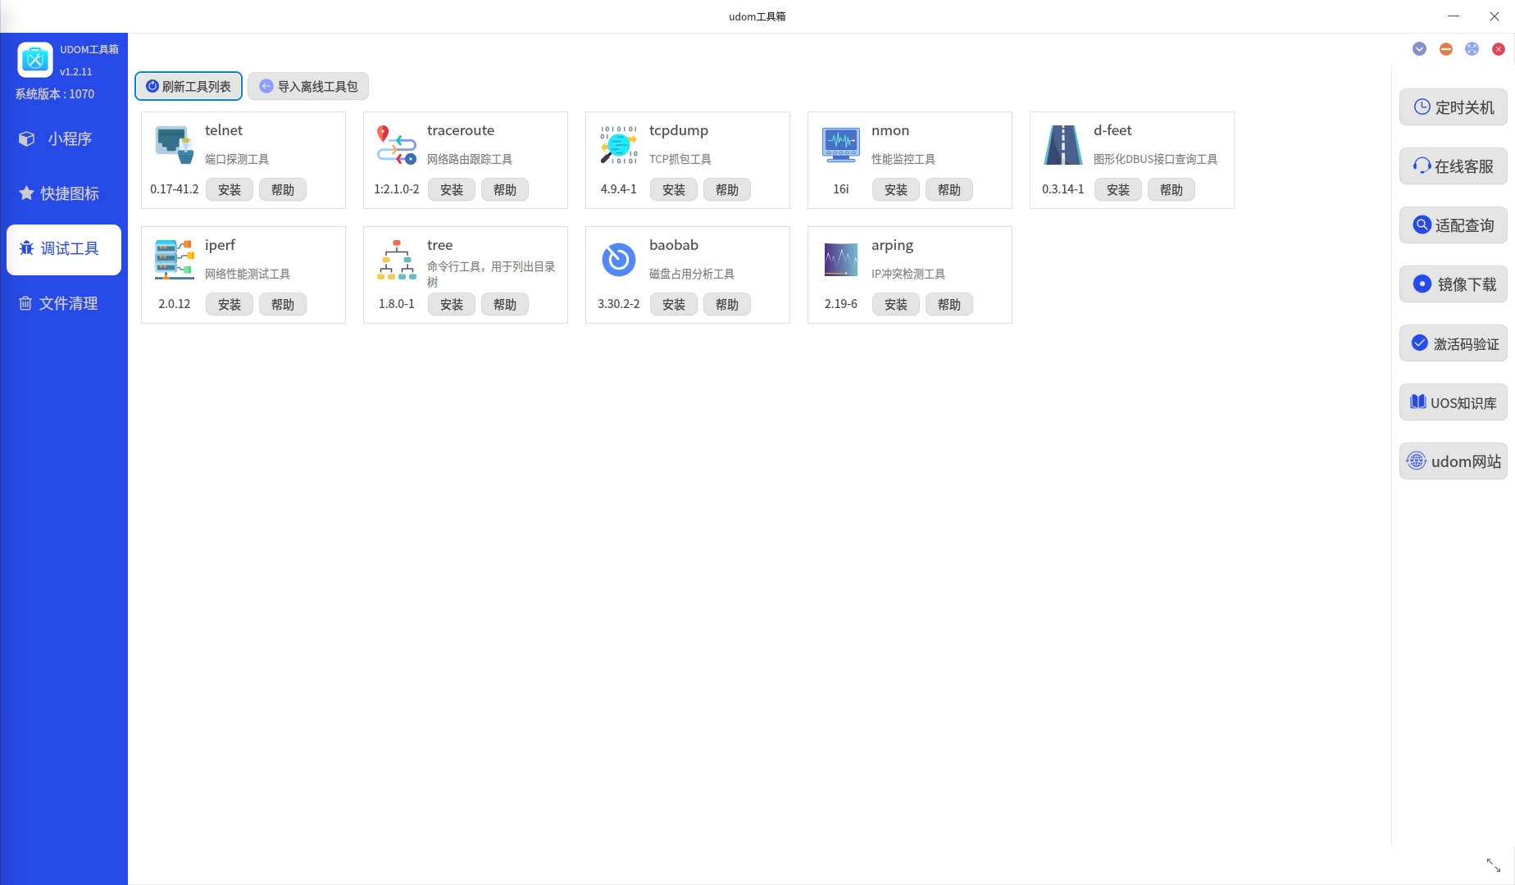Install d-feet via 安装 button
The height and width of the screenshot is (885, 1515).
click(x=1118, y=189)
